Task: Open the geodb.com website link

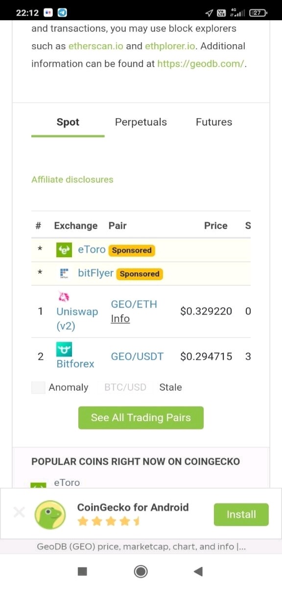Action: [x=200, y=64]
